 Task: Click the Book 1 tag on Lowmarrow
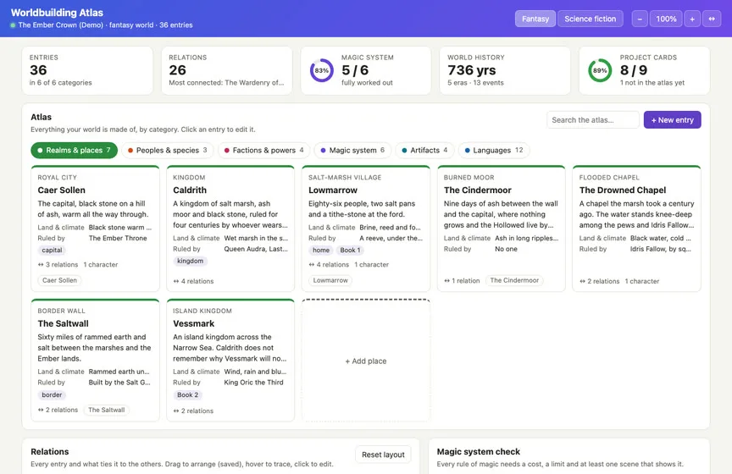[350, 250]
